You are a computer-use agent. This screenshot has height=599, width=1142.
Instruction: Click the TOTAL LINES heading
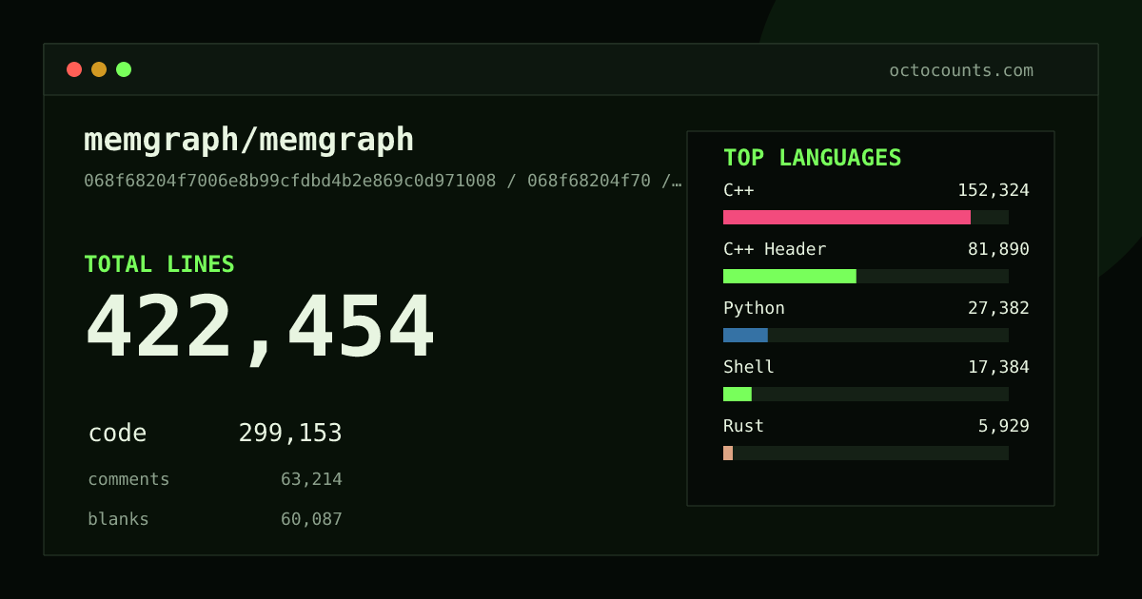159,264
